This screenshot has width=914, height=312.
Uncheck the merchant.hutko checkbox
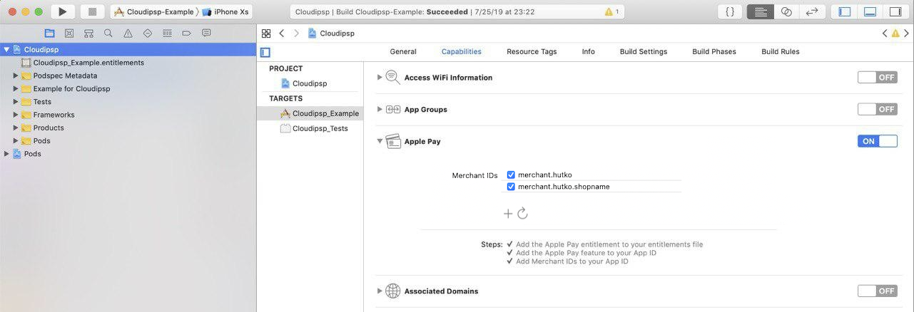[x=511, y=175]
